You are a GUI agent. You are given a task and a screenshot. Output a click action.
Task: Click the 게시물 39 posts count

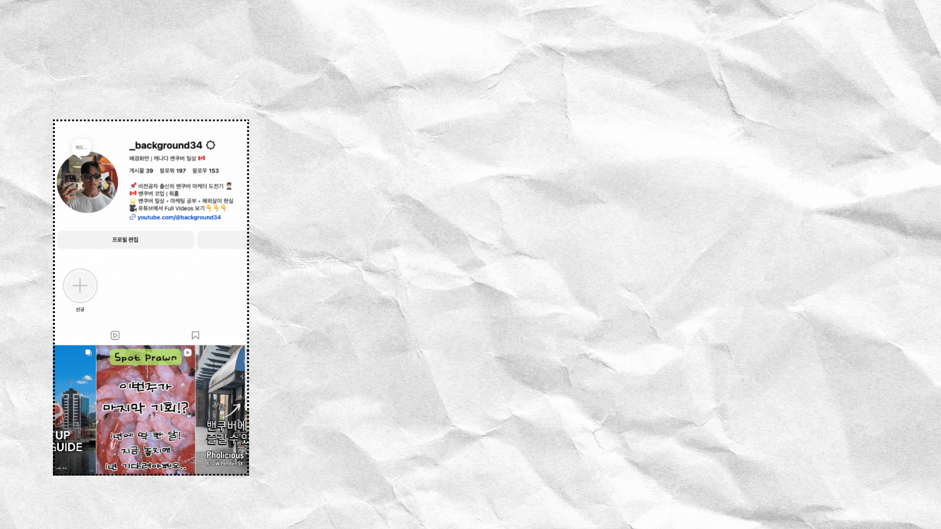pyautogui.click(x=141, y=171)
